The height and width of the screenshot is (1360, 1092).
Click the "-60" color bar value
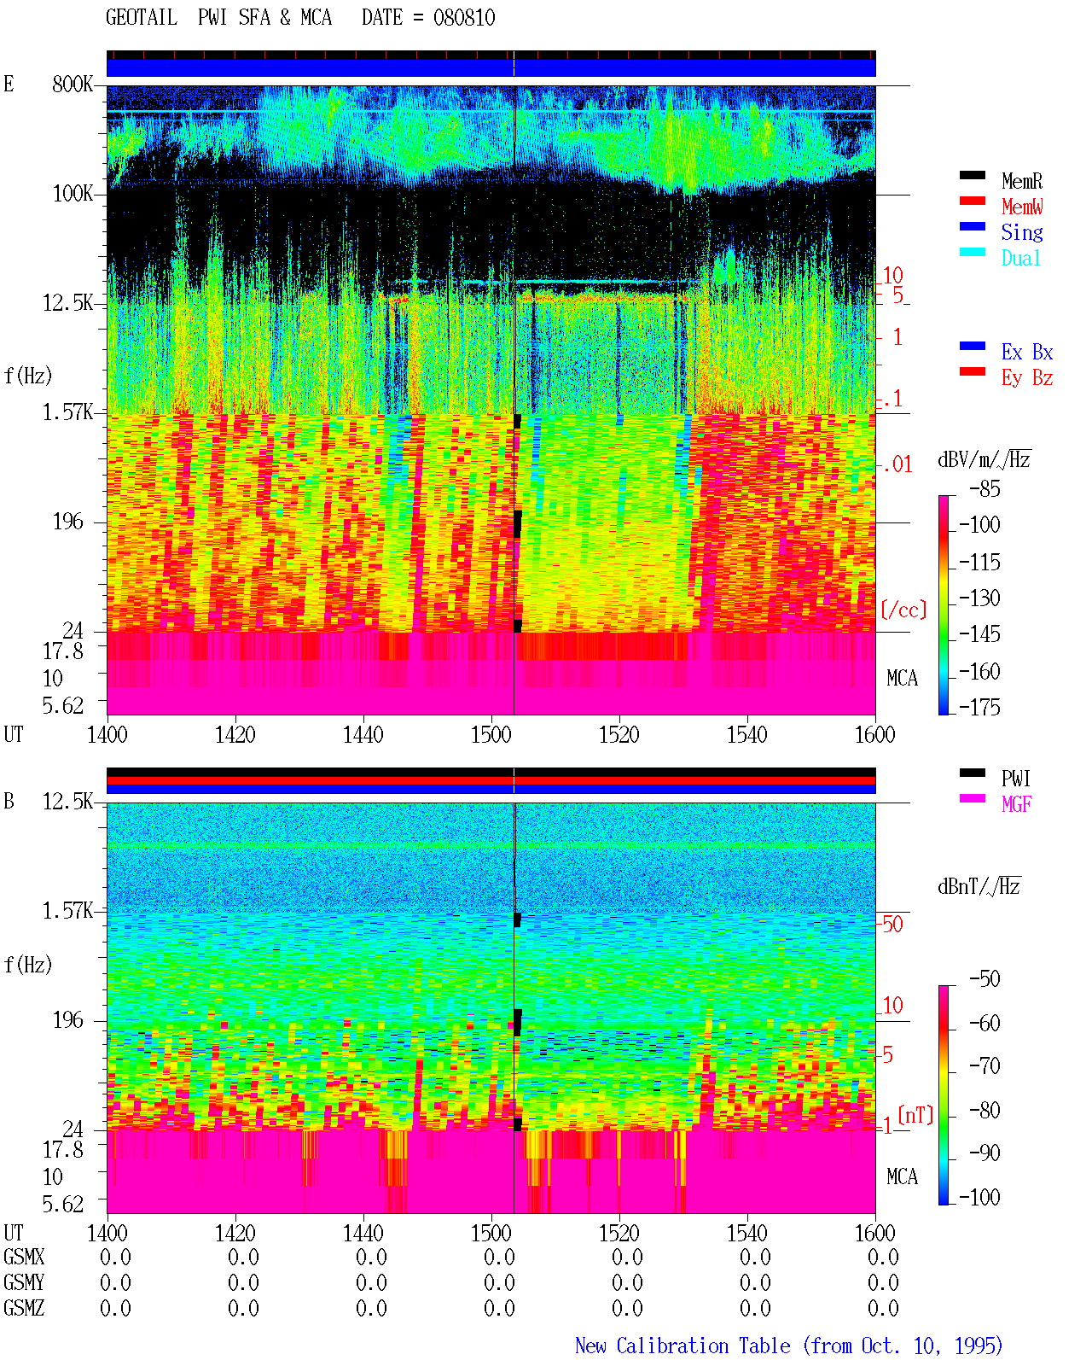coord(985,1022)
